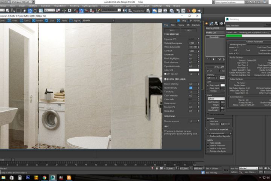Open the Motion panel wheel icon

pyautogui.click(x=221, y=23)
